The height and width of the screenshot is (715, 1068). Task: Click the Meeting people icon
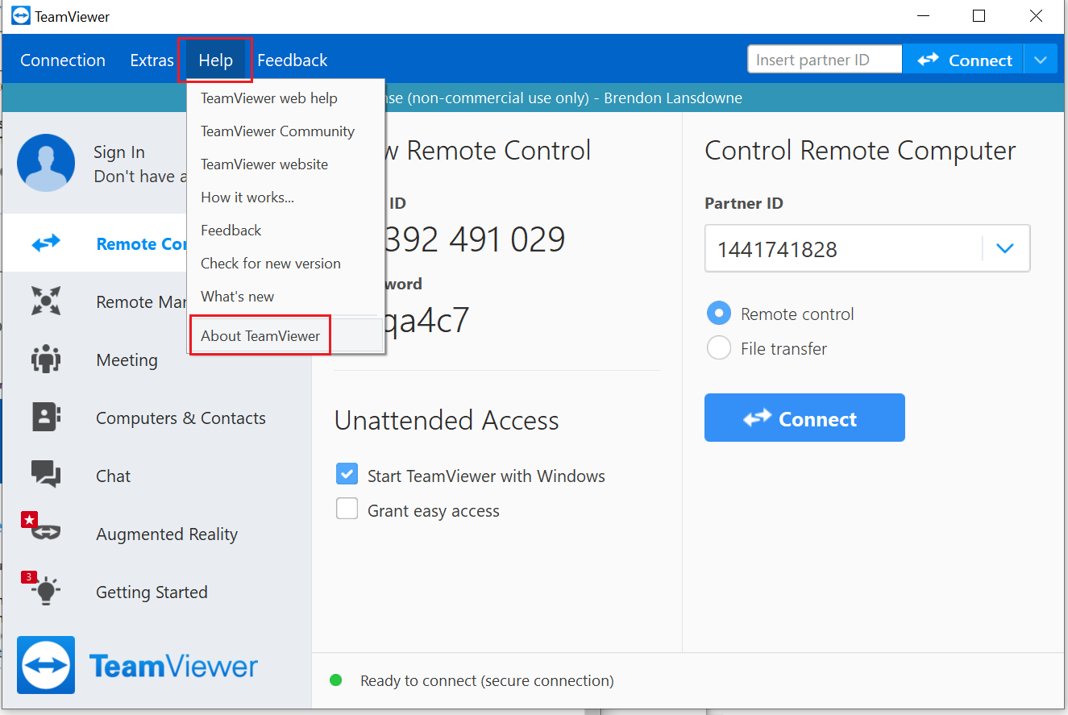click(46, 360)
